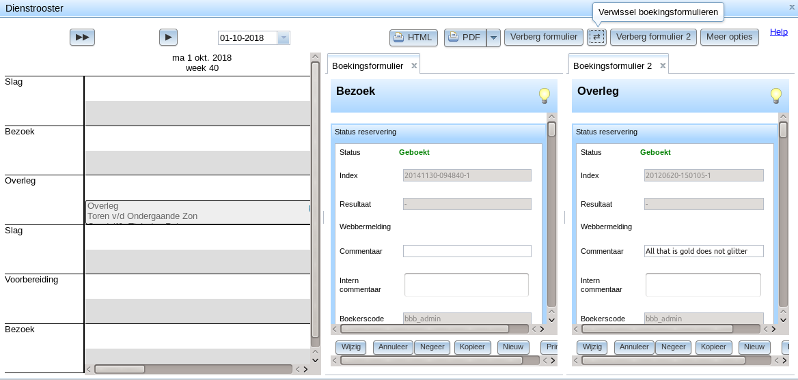This screenshot has height=380, width=798.
Task: Export roster with the HTML printer button
Action: (x=414, y=38)
